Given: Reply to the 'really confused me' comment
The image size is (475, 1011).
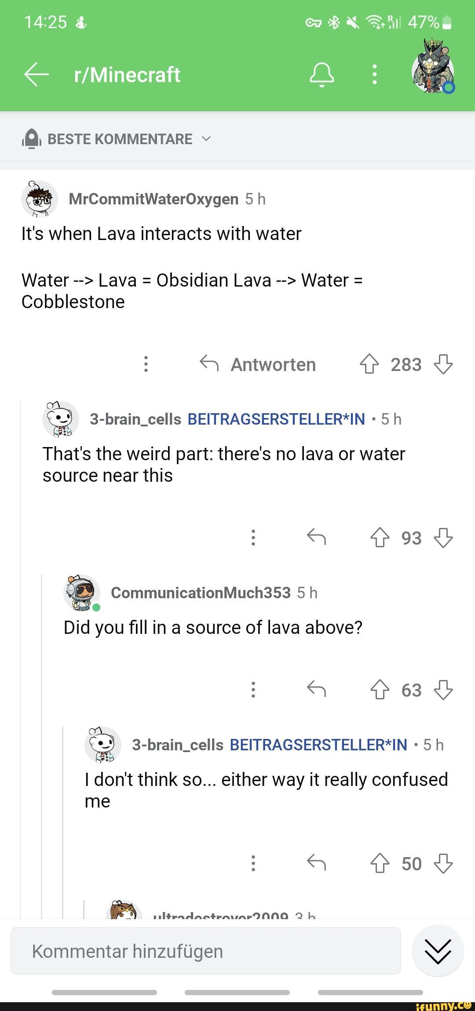Looking at the screenshot, I should (x=316, y=863).
